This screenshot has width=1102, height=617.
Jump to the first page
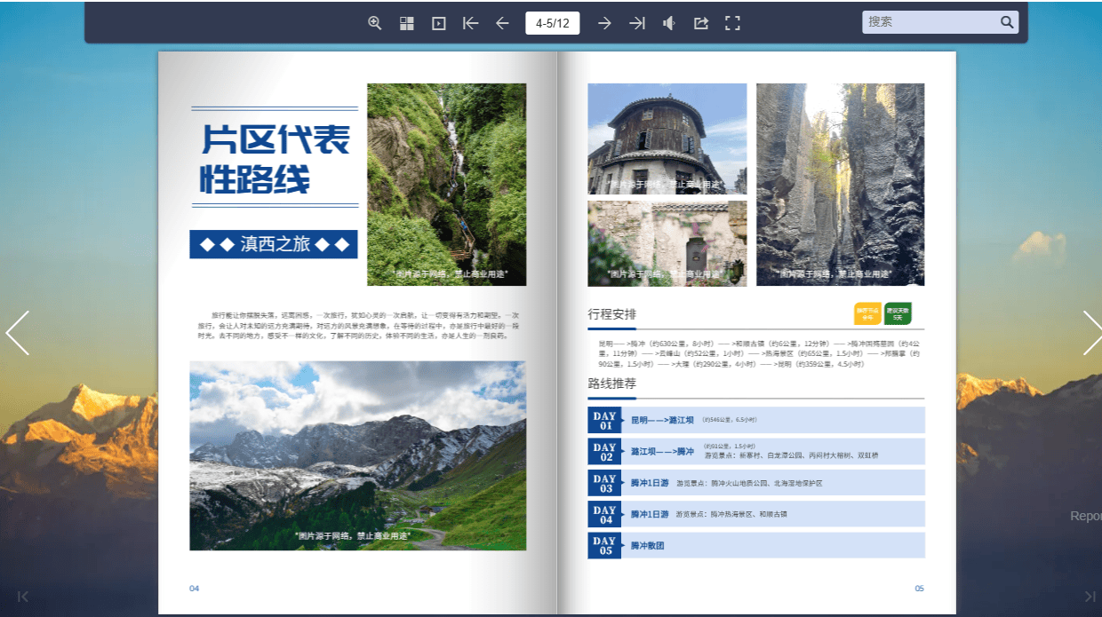(x=471, y=23)
